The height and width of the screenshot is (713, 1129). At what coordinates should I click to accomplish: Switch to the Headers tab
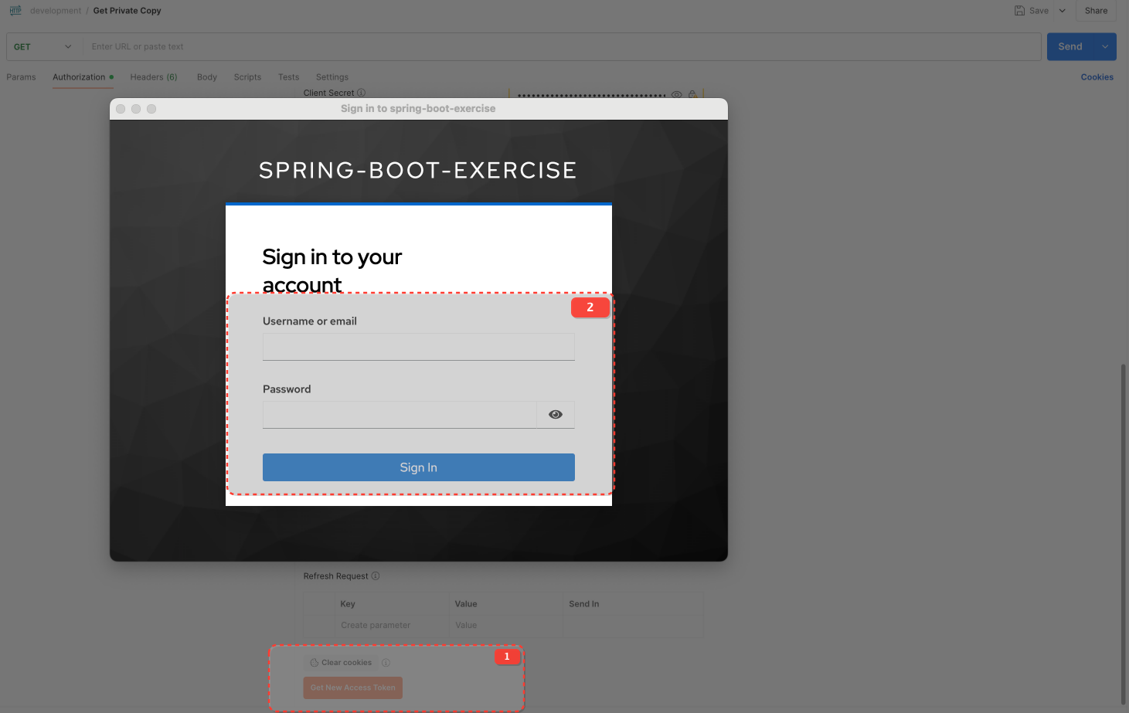click(x=153, y=77)
